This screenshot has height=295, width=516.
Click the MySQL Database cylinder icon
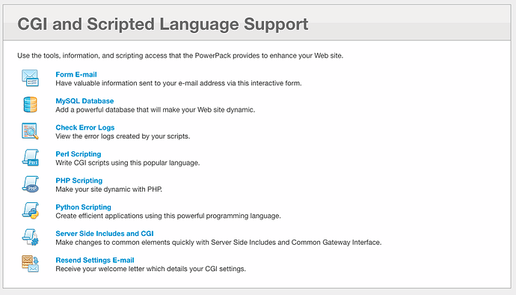pyautogui.click(x=30, y=105)
